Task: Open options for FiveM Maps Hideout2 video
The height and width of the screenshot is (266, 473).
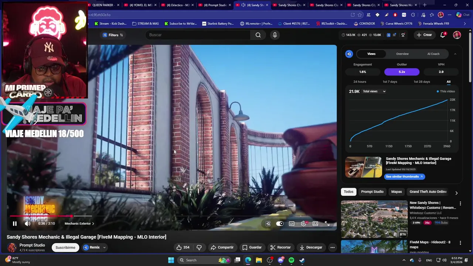Action: pos(460,243)
